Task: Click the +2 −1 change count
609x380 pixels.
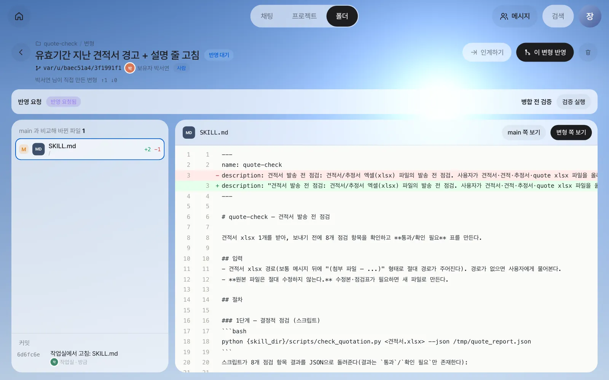Action: pyautogui.click(x=152, y=149)
